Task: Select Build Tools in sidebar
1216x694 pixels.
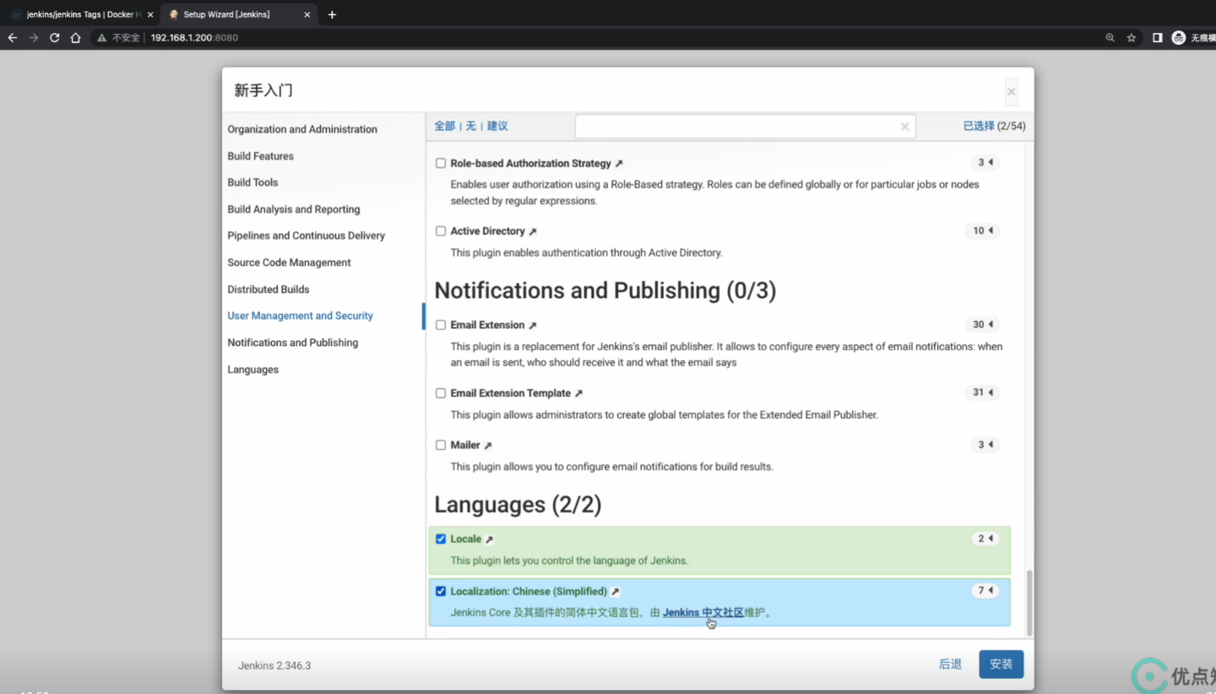Action: tap(252, 182)
